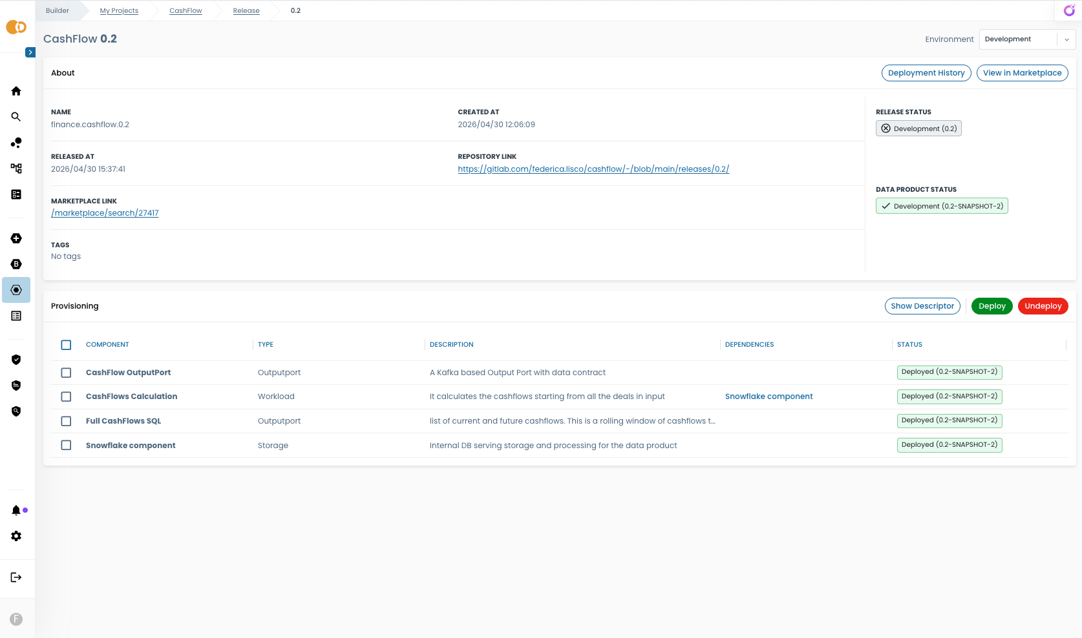This screenshot has width=1082, height=638.
Task: Go to CashFlow breadcrumb
Action: coord(186,10)
